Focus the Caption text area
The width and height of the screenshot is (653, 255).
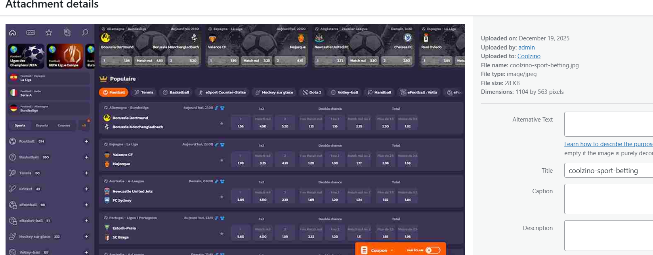(609, 199)
